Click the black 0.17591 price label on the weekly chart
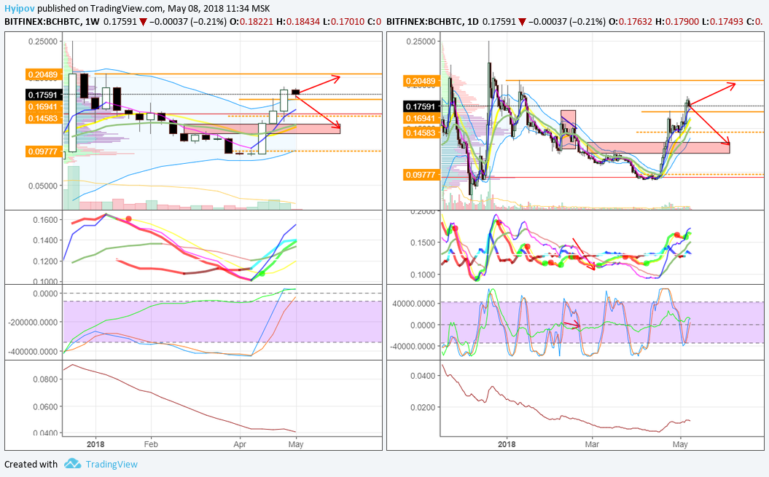 click(x=43, y=95)
